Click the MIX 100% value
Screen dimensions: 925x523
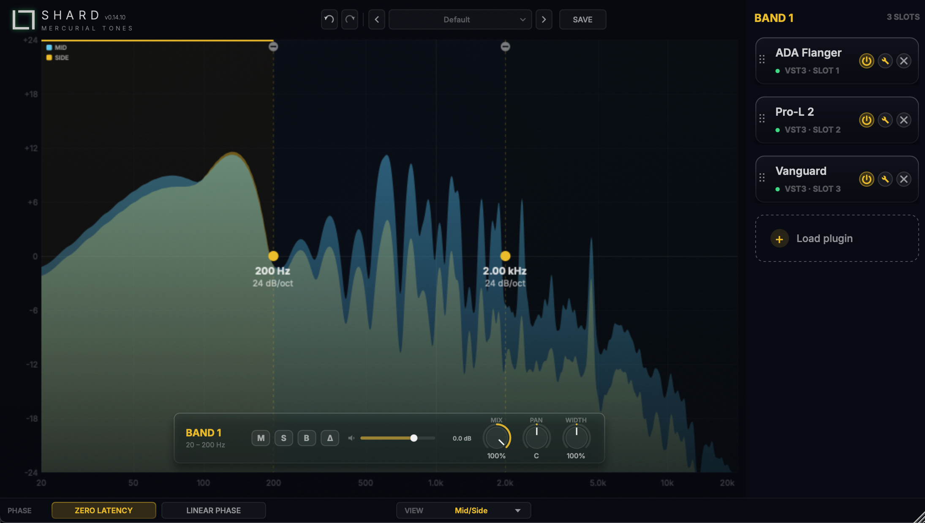click(496, 456)
